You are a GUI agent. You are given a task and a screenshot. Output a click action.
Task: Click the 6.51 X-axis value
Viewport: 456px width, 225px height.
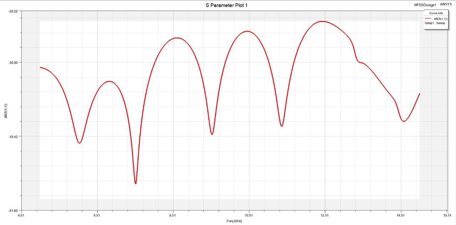[x=97, y=215]
